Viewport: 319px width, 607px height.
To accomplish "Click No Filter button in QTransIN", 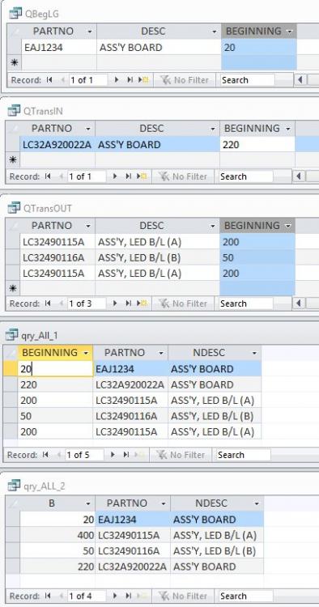I will 183,176.
